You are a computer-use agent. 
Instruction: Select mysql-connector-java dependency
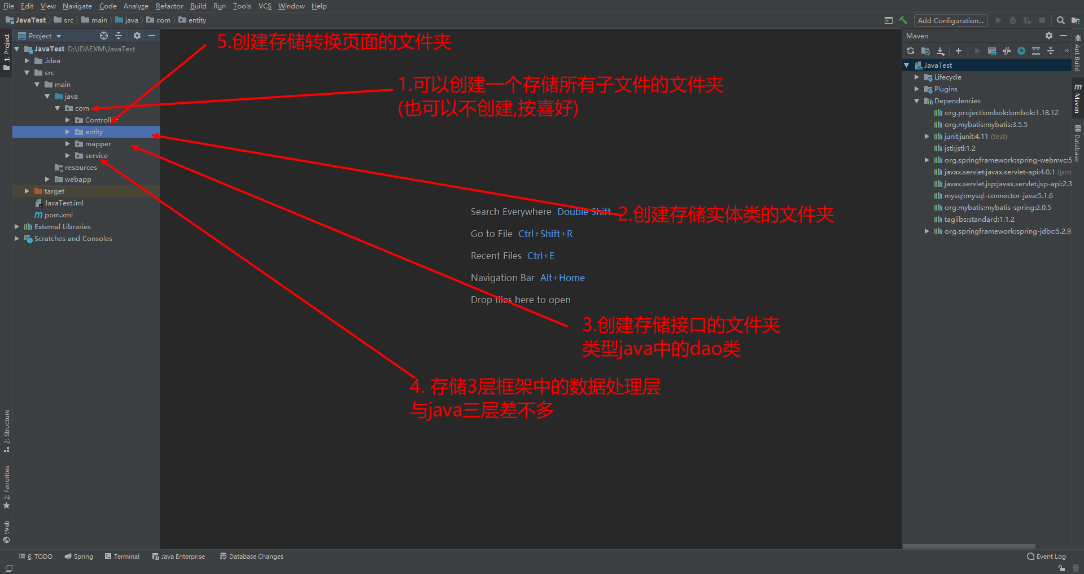[x=998, y=196]
